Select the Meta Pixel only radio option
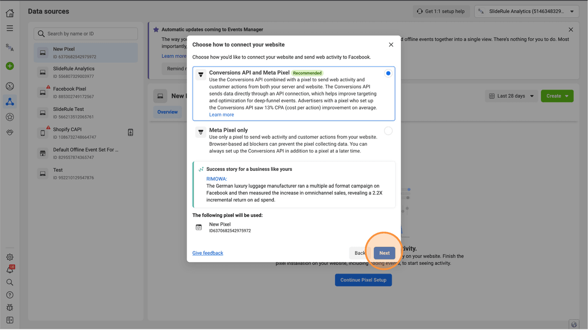588x330 pixels. point(388,131)
